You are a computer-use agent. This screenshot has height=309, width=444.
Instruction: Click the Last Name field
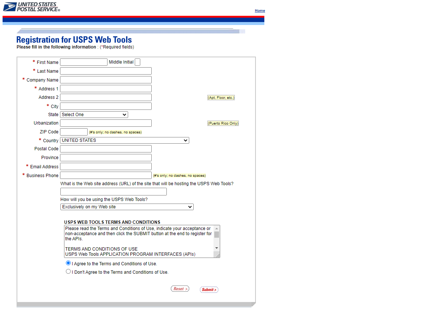pyautogui.click(x=106, y=71)
